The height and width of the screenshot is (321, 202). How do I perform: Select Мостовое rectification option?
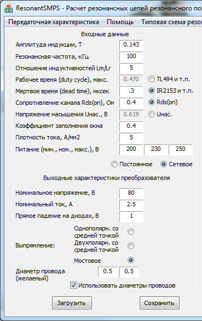click(131, 260)
